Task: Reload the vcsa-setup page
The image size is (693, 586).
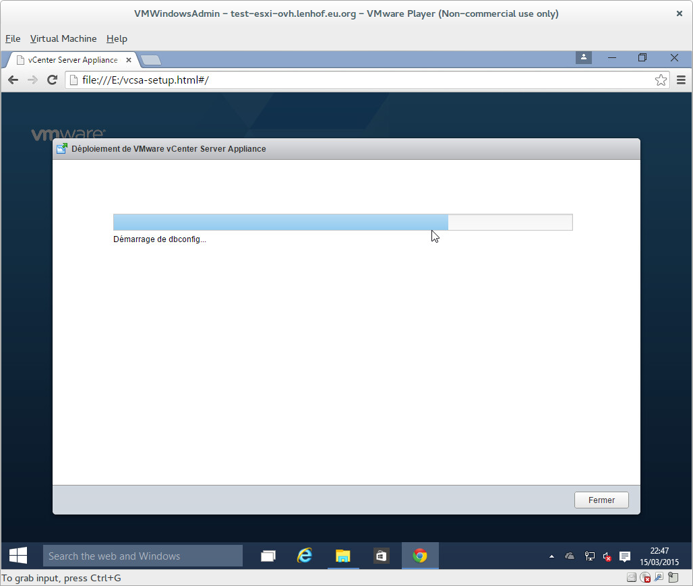Action: 52,80
